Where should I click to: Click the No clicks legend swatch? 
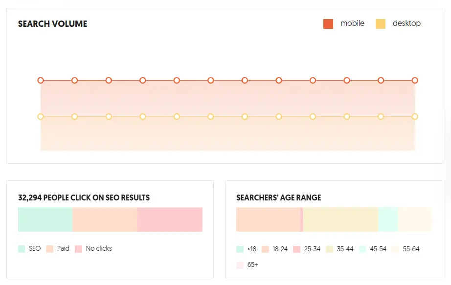(x=79, y=249)
